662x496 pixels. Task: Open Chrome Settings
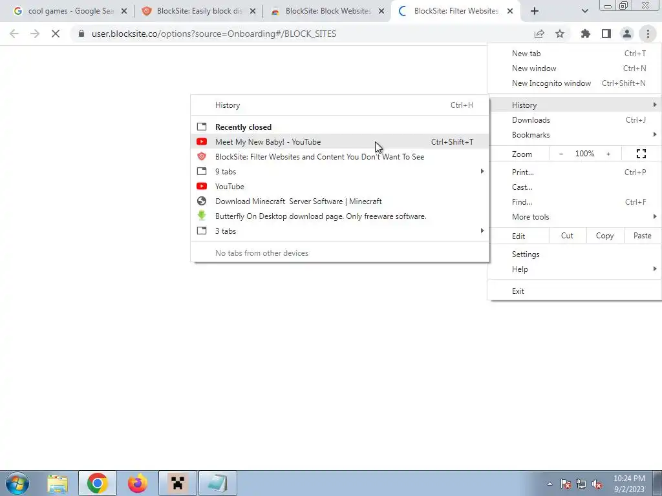[574, 254]
